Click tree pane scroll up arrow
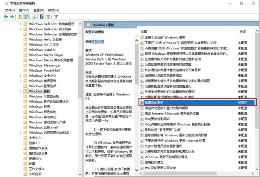 coord(80,24)
